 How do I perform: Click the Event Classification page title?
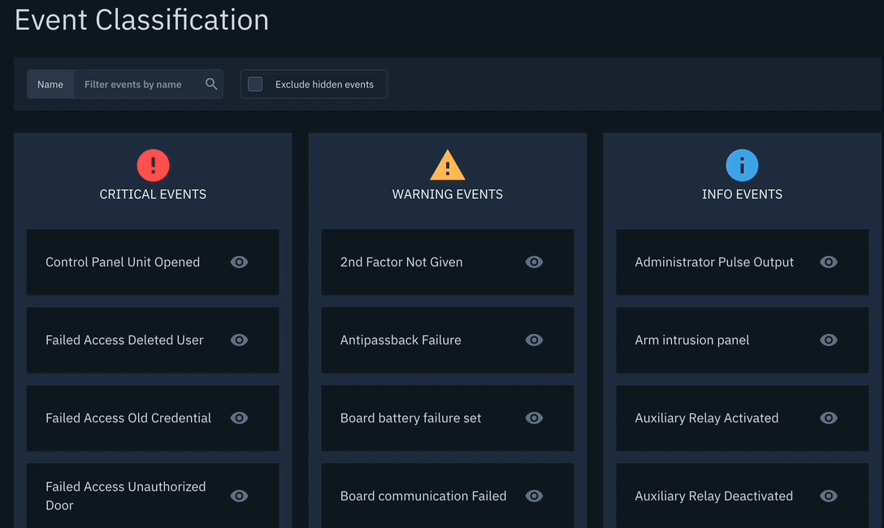coord(141,19)
